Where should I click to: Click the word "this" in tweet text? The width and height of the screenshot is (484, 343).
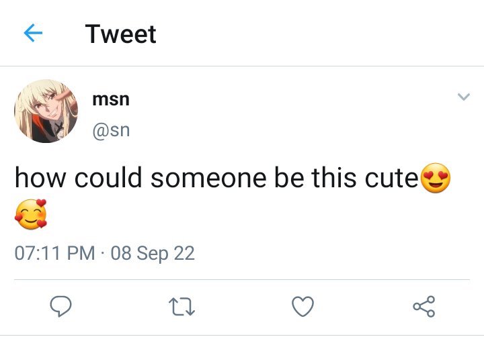(333, 177)
